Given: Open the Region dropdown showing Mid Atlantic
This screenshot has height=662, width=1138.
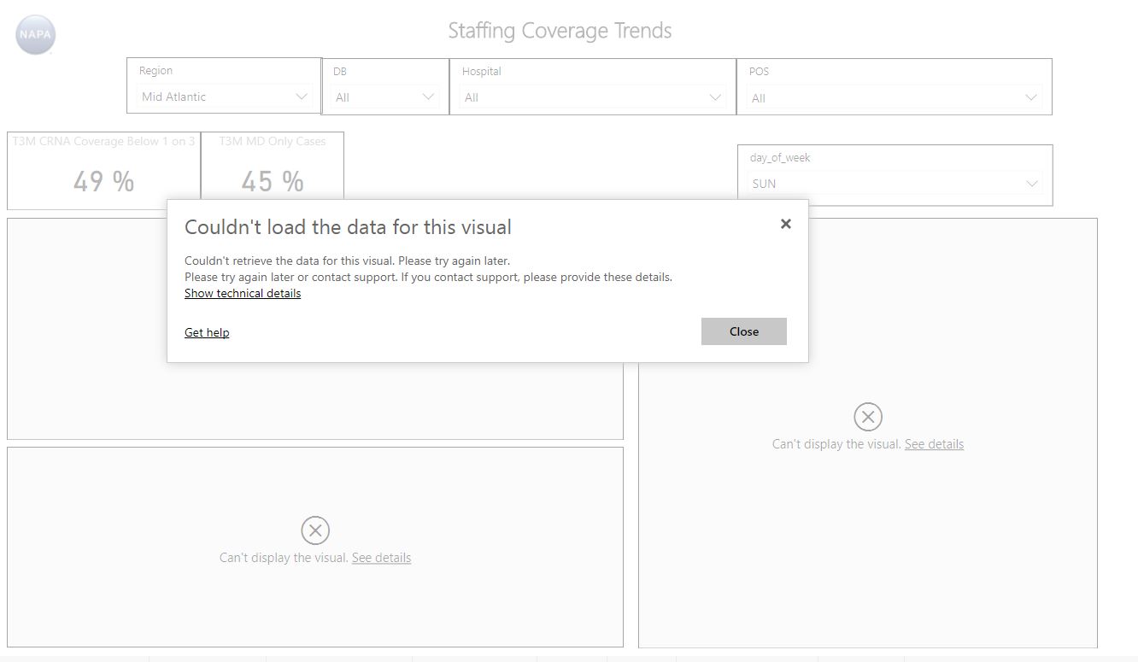Looking at the screenshot, I should coord(225,97).
